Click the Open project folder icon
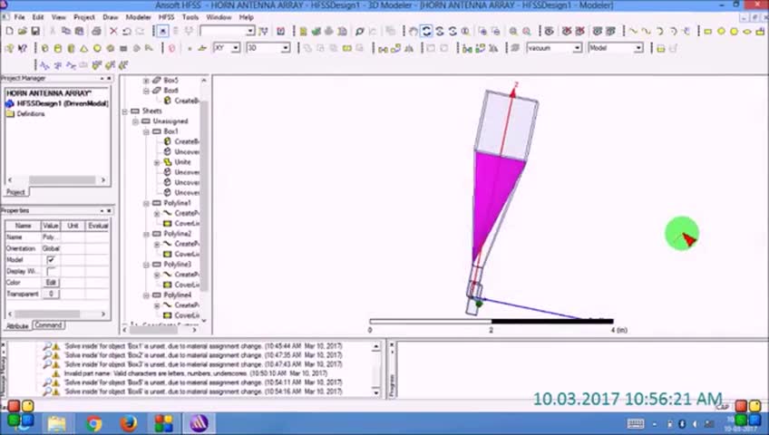Viewport: 769px width, 435px height. 22,32
